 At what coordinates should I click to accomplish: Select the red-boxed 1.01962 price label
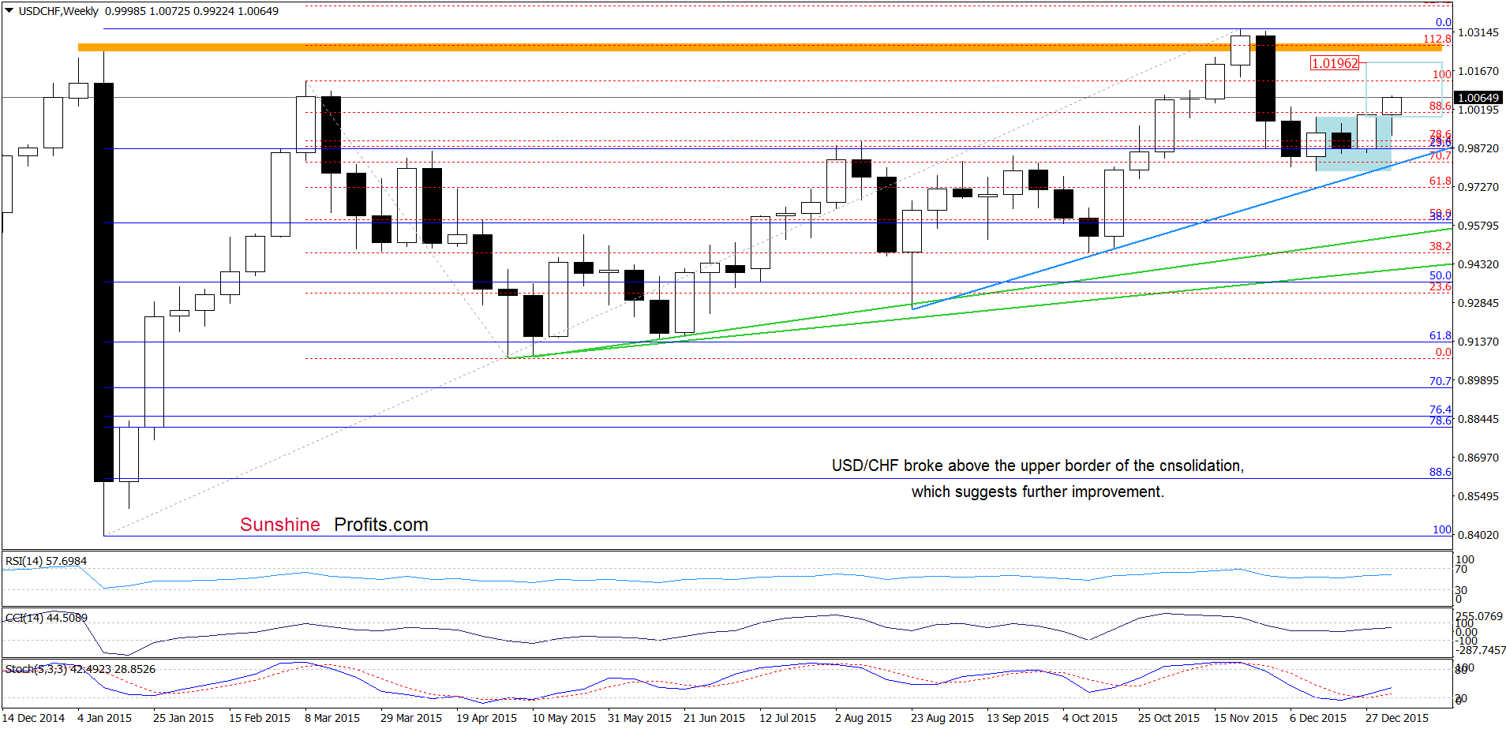click(1335, 63)
